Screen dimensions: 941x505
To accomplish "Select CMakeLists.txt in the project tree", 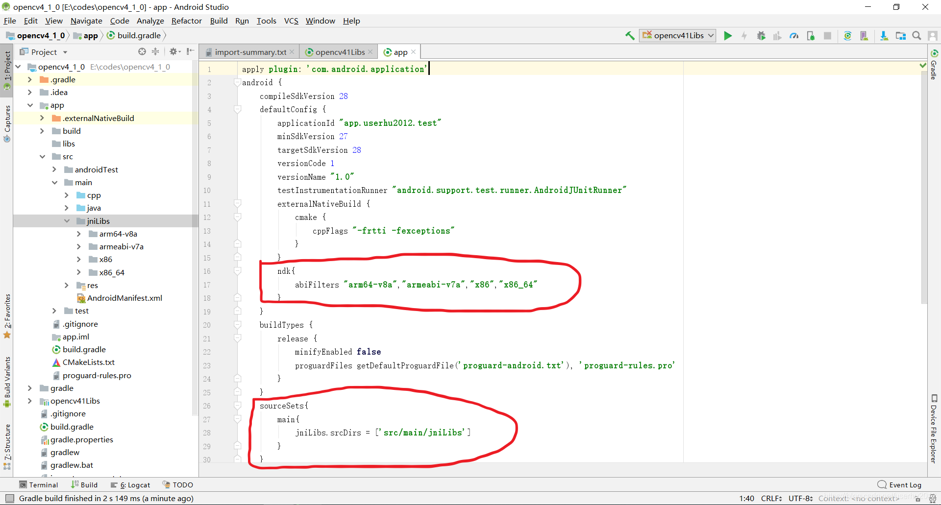I will [88, 362].
